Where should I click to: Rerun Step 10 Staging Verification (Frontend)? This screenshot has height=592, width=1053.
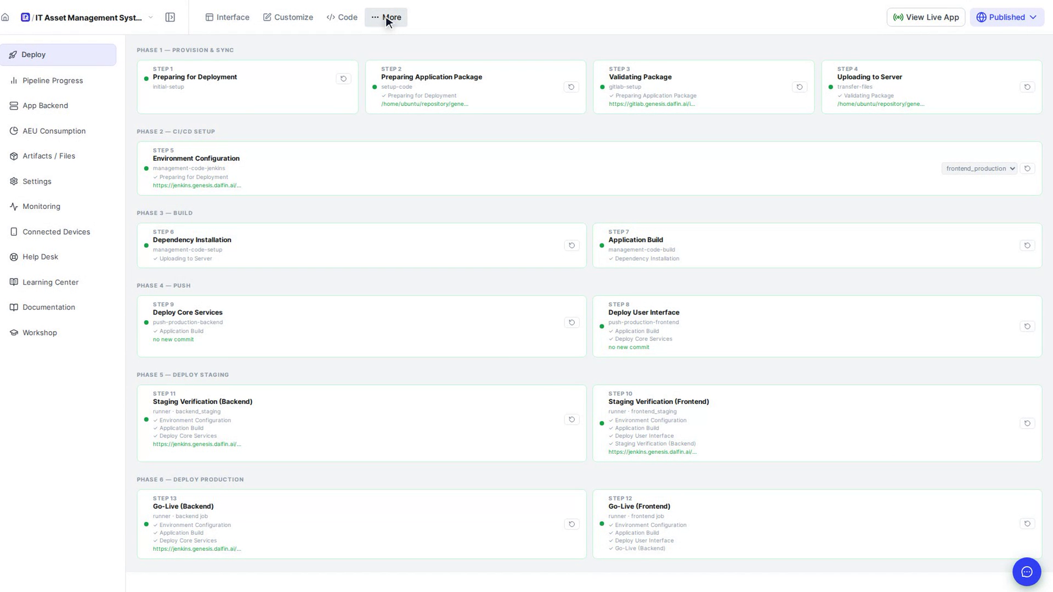[1027, 424]
